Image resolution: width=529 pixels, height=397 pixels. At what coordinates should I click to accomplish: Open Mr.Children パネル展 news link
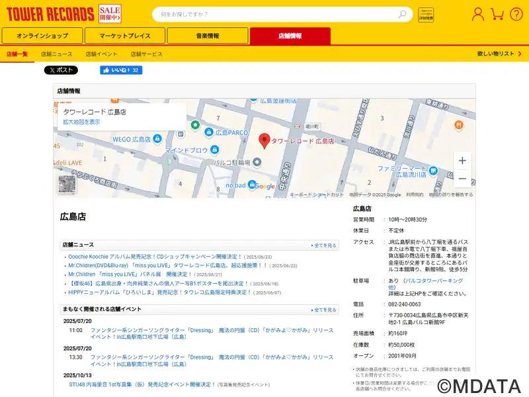coord(130,275)
